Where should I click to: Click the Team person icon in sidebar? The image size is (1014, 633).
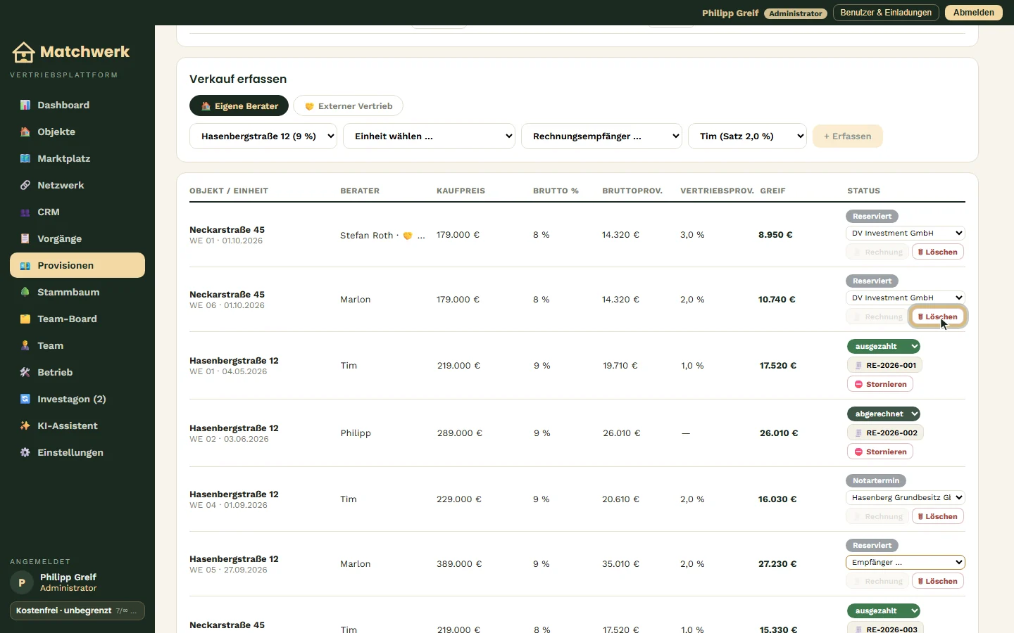25,345
